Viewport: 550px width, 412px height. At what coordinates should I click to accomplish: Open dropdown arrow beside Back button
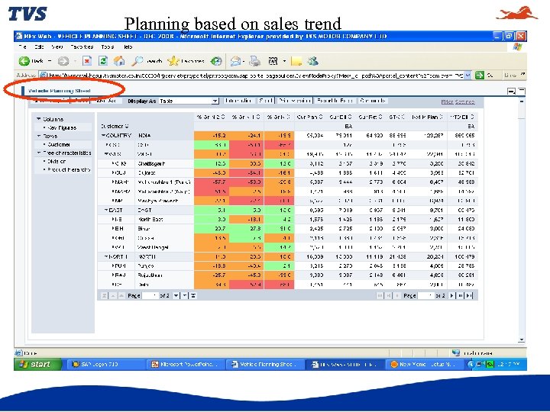pos(50,61)
